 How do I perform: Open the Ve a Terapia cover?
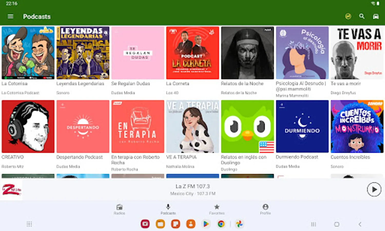(193, 127)
